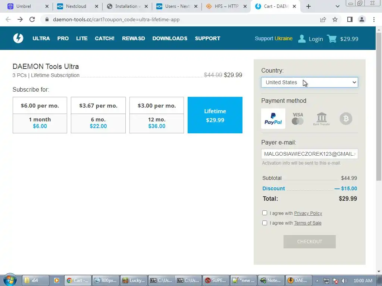Open Action Center flag tray icon

pos(335,281)
